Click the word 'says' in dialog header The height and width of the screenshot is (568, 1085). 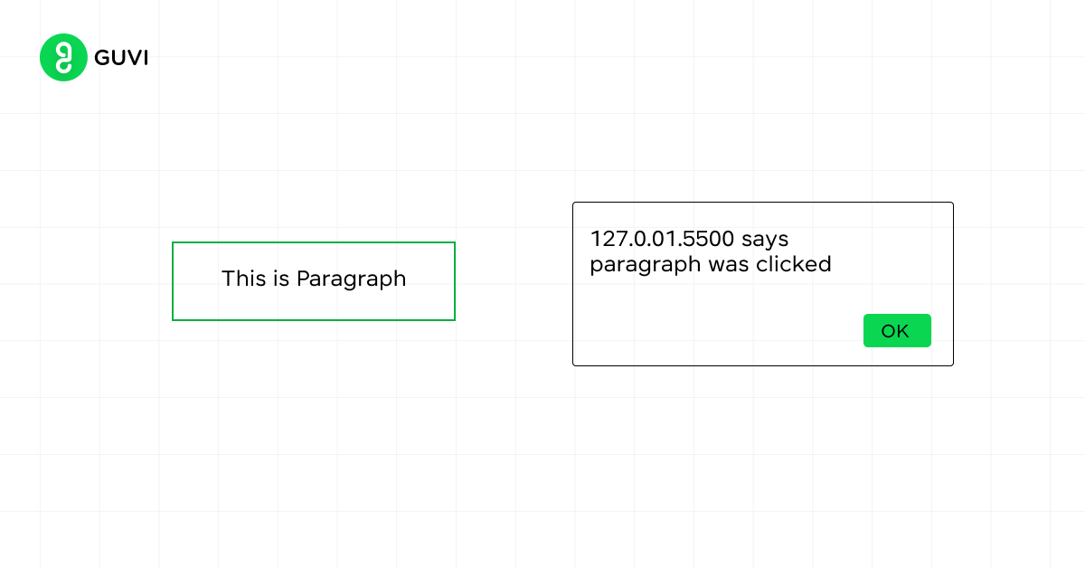[x=765, y=241]
